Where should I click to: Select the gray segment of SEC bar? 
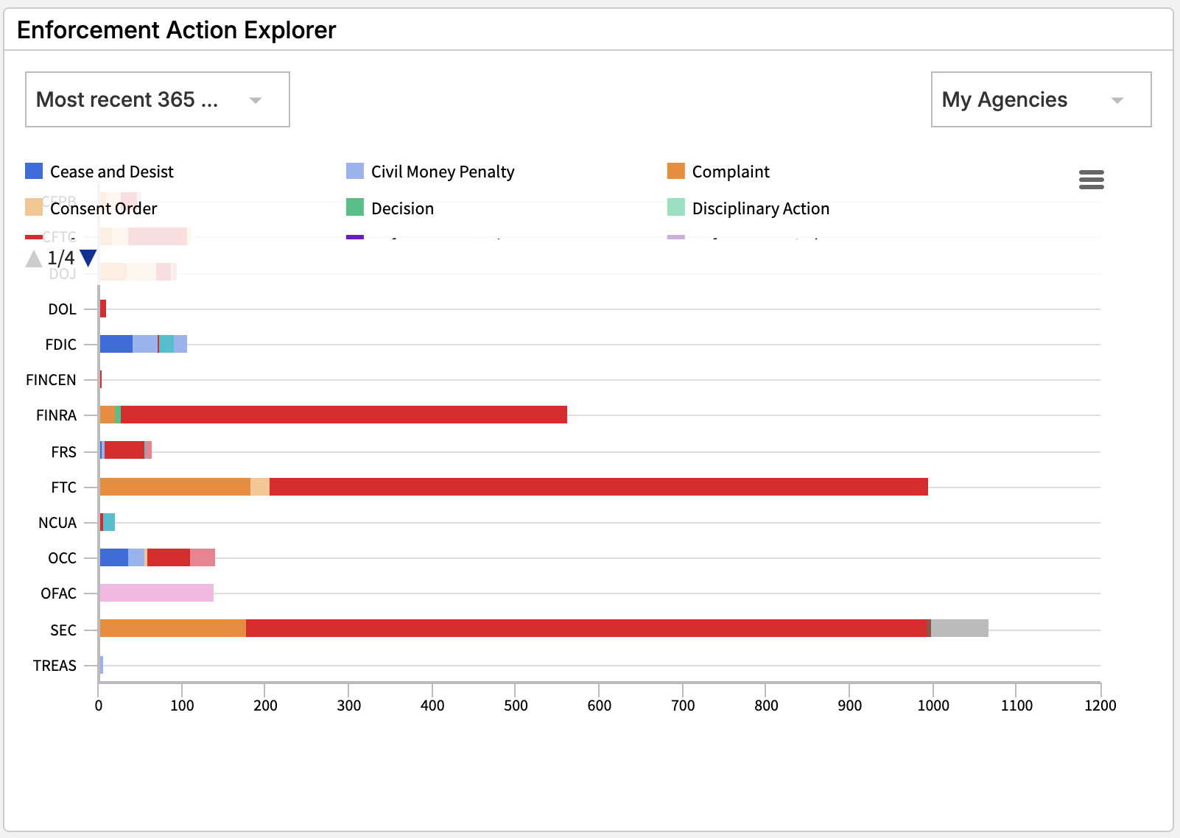(x=959, y=628)
